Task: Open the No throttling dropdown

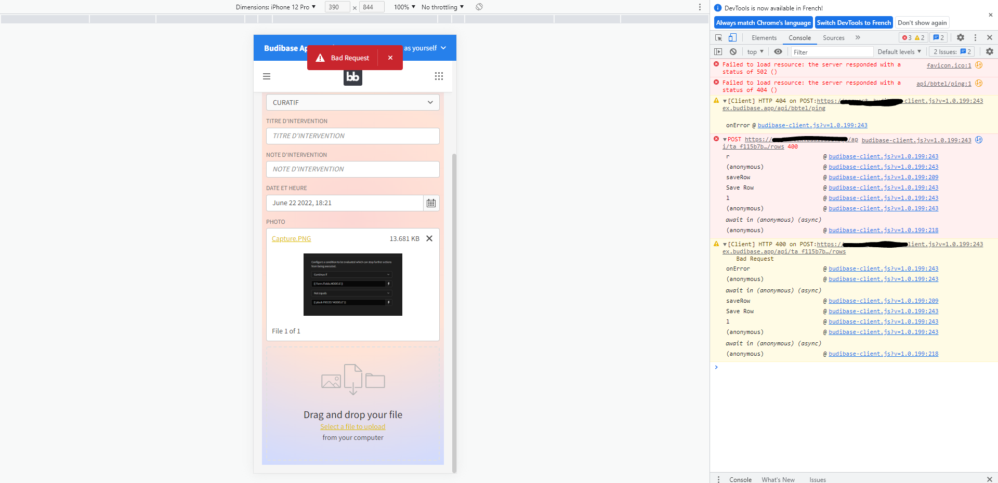Action: click(x=442, y=7)
